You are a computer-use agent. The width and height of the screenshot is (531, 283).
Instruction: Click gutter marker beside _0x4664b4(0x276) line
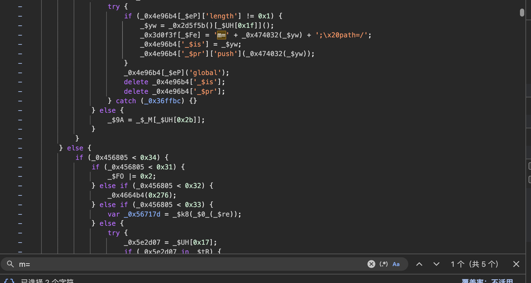20,195
